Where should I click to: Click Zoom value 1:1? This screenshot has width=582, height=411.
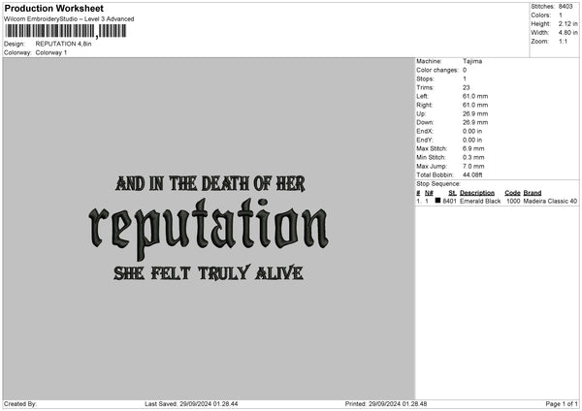(x=563, y=42)
